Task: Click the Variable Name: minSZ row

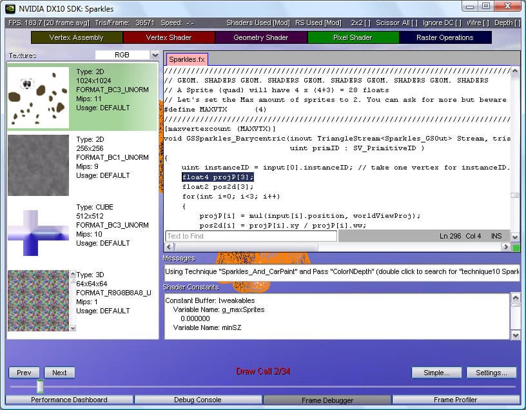Action: pos(207,327)
